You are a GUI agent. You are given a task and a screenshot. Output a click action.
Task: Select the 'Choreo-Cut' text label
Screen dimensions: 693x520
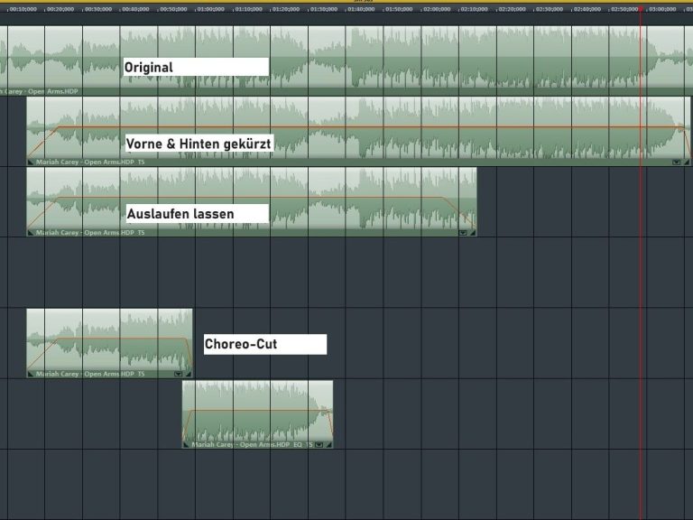click(x=264, y=344)
